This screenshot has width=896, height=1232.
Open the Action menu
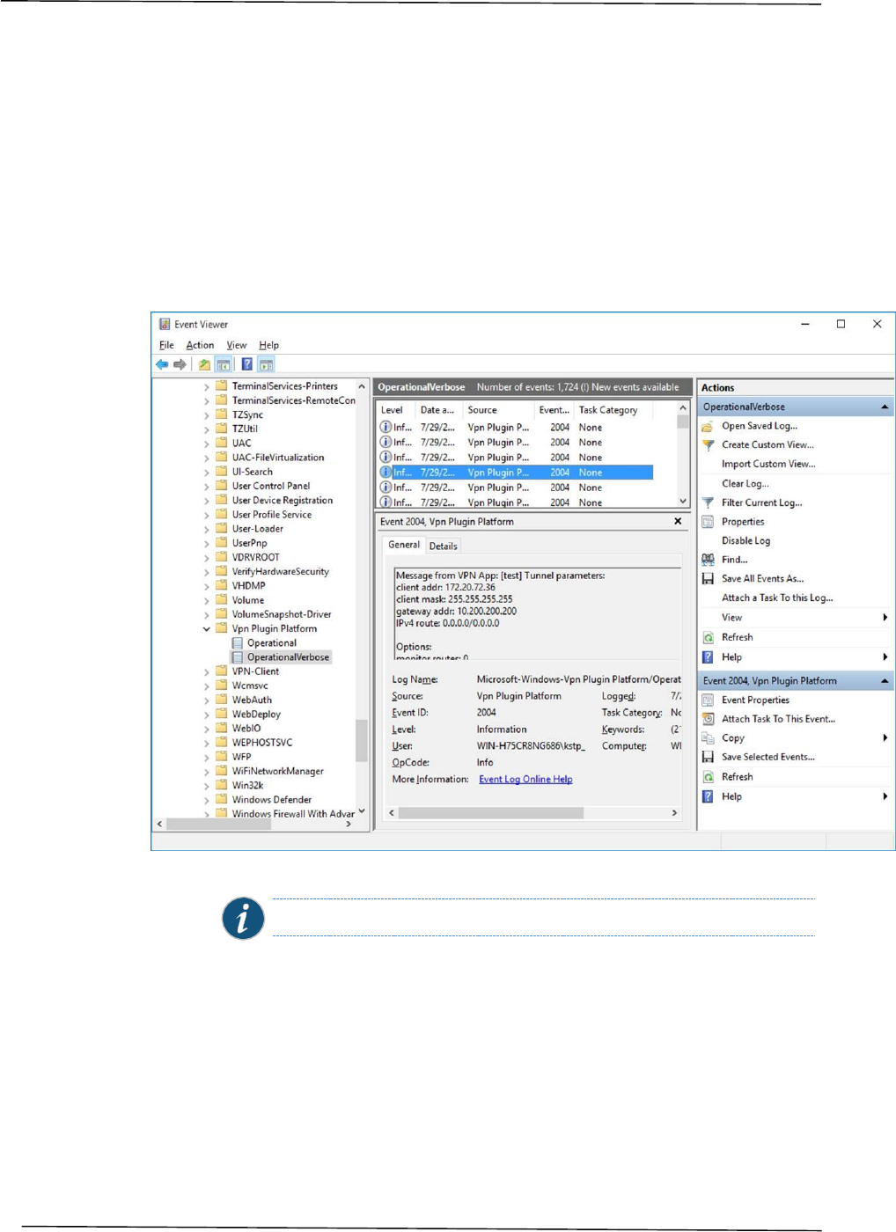pyautogui.click(x=200, y=346)
